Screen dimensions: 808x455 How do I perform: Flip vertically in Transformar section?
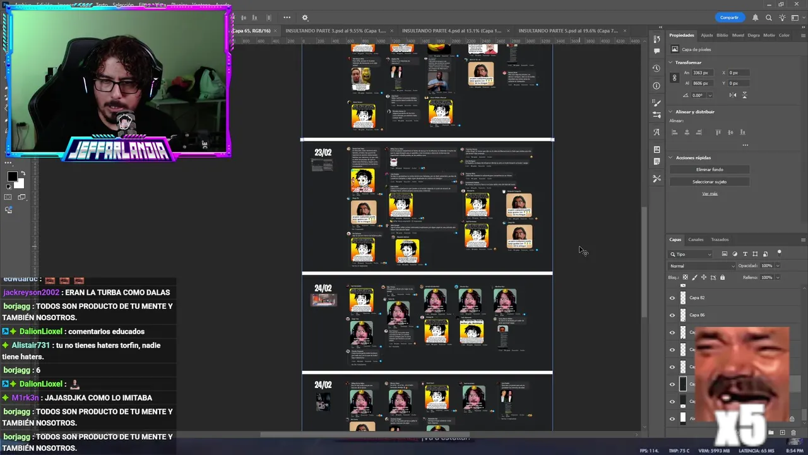click(744, 95)
